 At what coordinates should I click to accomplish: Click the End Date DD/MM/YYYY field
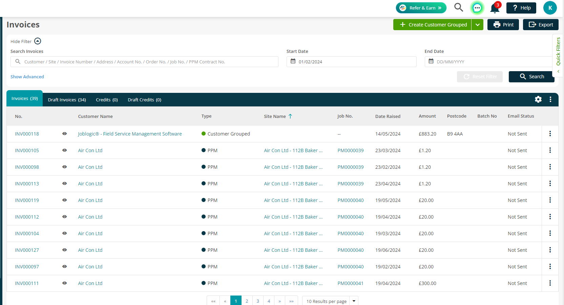[x=489, y=62]
